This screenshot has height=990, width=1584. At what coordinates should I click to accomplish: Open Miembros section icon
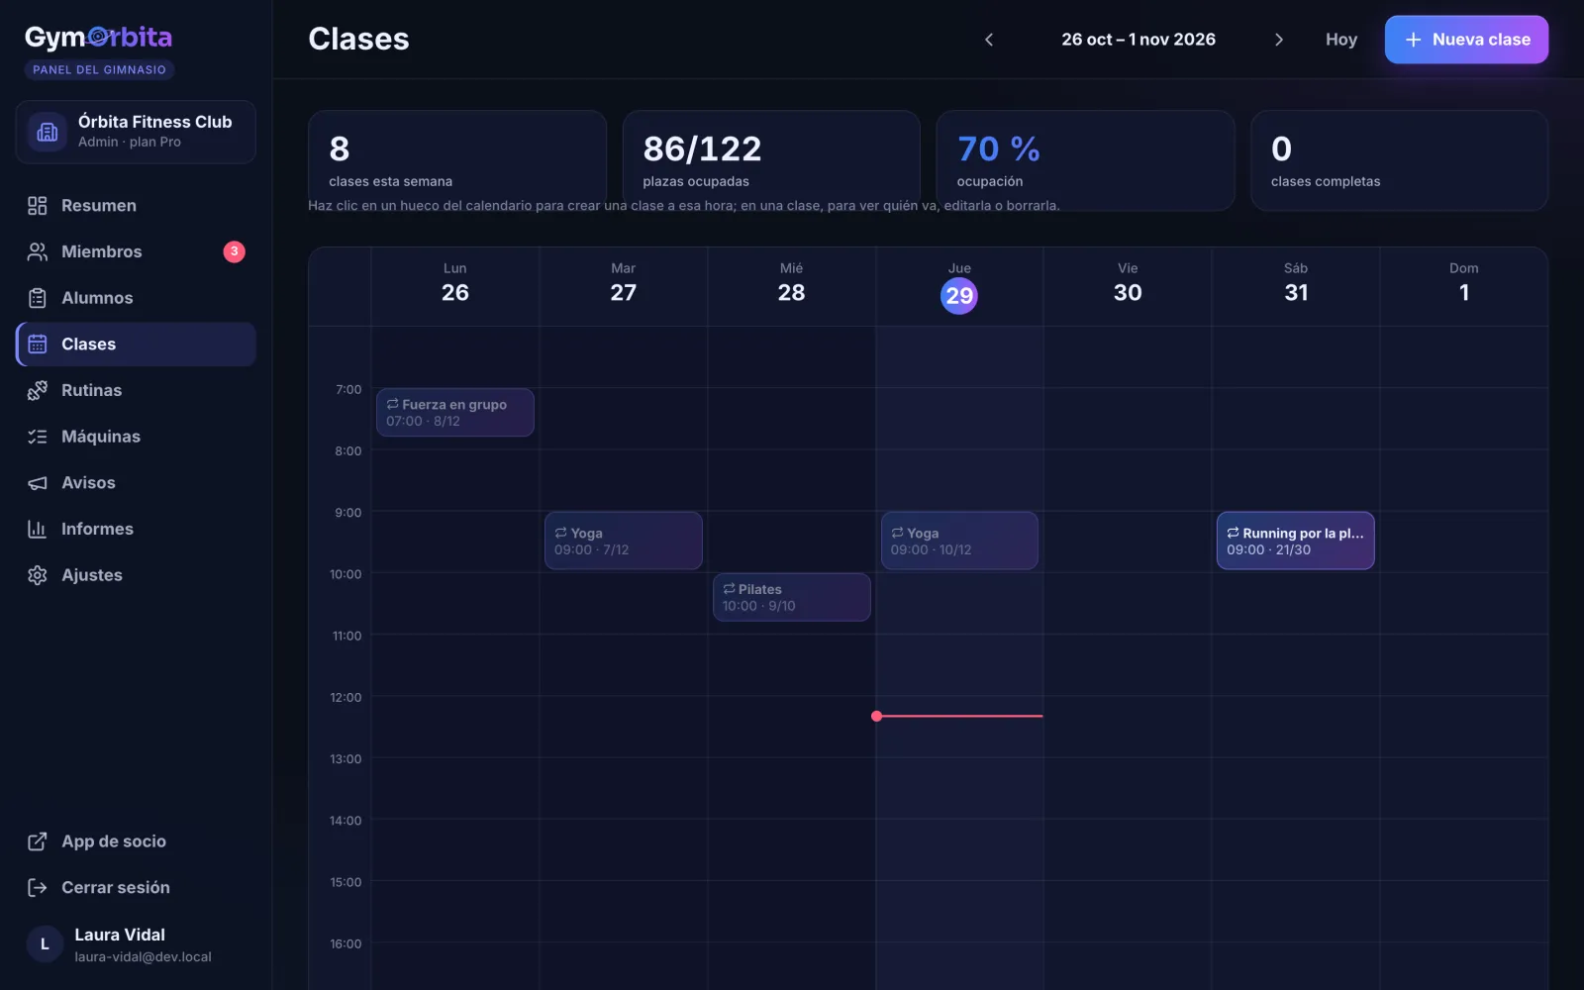(x=38, y=251)
